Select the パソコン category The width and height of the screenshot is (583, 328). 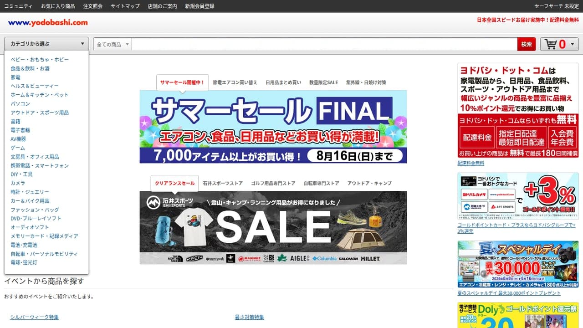click(x=20, y=104)
